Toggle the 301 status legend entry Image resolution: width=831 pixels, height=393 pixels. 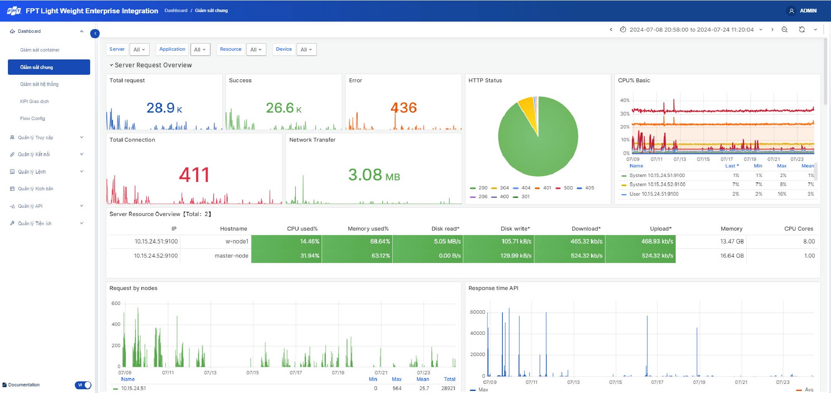click(521, 196)
